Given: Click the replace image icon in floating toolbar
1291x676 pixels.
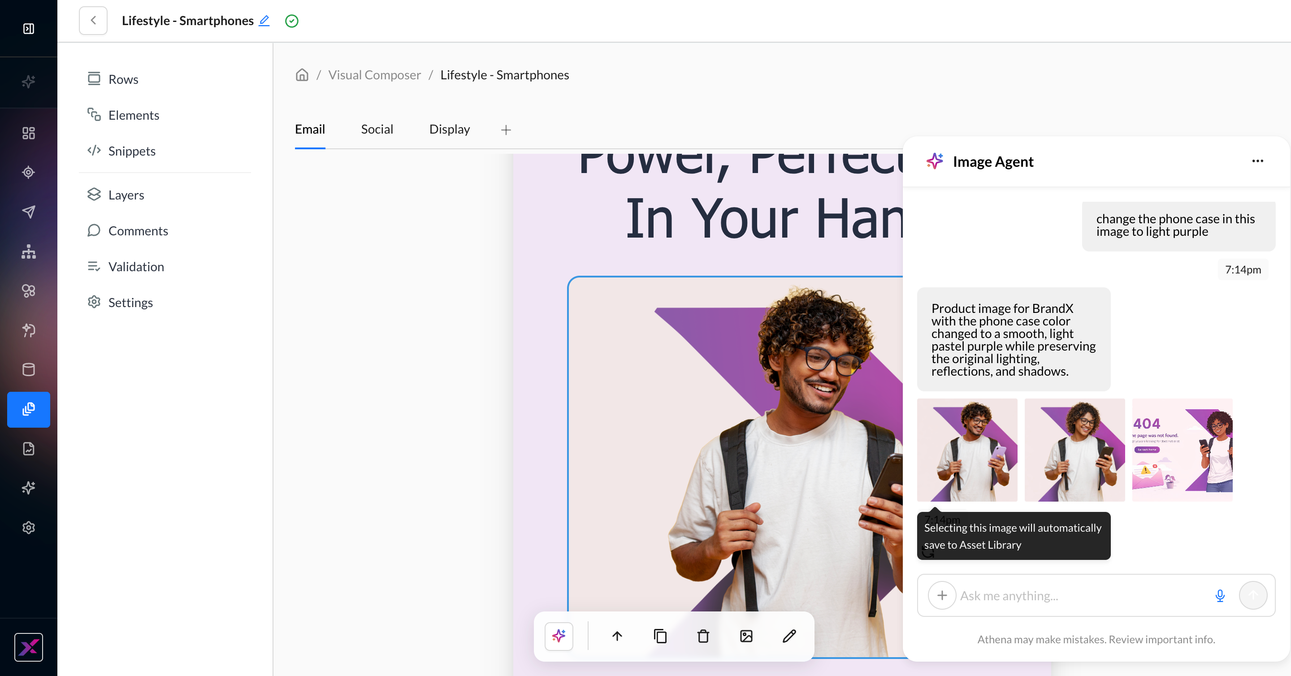Looking at the screenshot, I should pos(746,637).
